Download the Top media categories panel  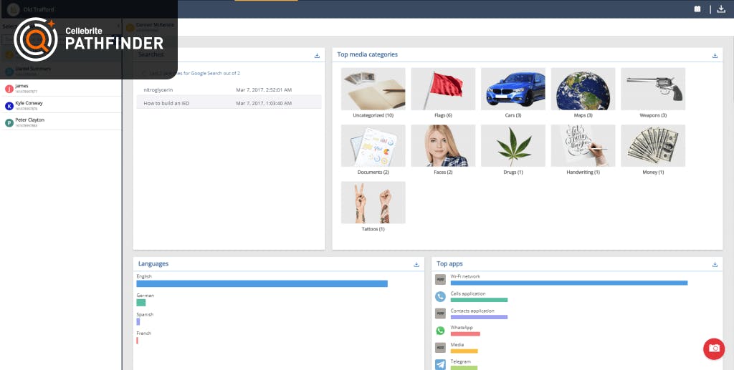click(715, 55)
